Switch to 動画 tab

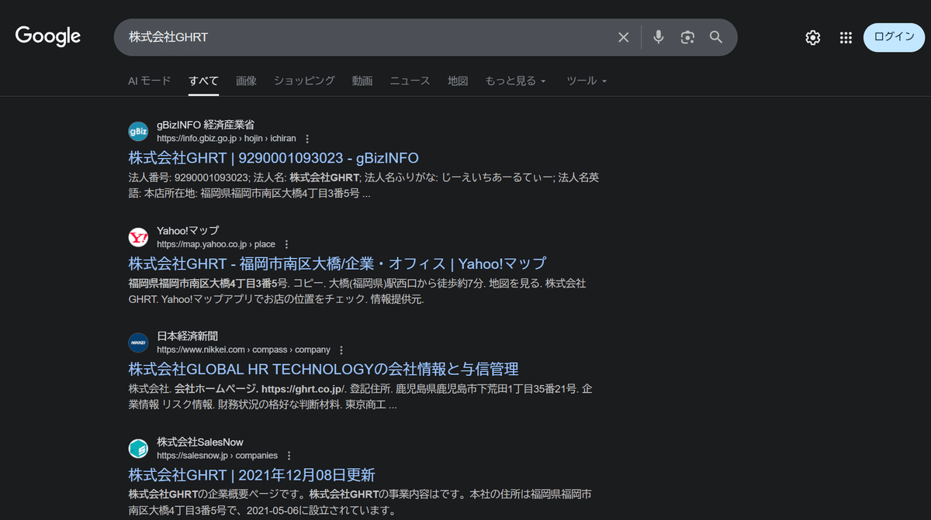(x=362, y=81)
